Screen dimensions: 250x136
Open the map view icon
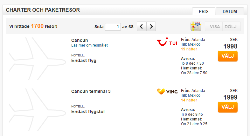[196, 26]
